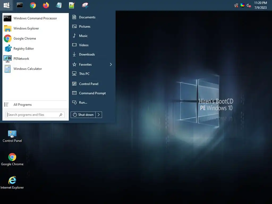Open Documents in the Start menu

pos(92,17)
